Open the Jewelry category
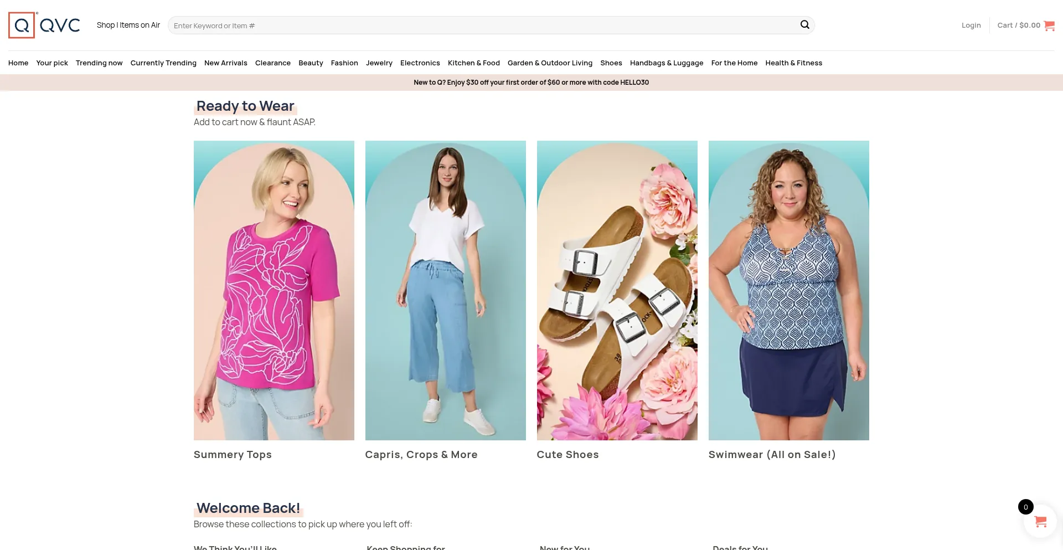 pyautogui.click(x=379, y=63)
